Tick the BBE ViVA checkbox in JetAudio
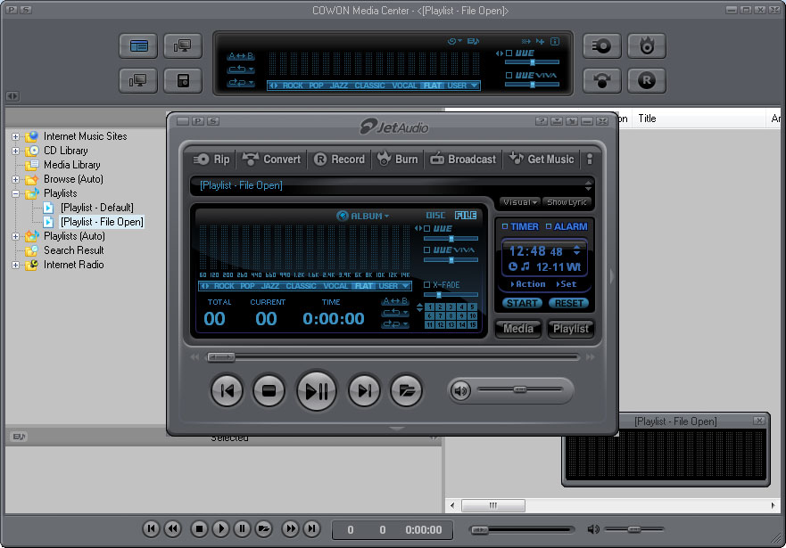Image resolution: width=786 pixels, height=548 pixels. click(427, 249)
